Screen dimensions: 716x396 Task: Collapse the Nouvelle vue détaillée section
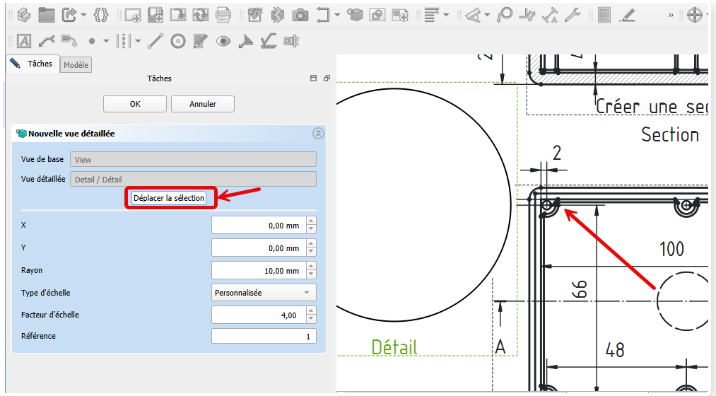coord(318,133)
